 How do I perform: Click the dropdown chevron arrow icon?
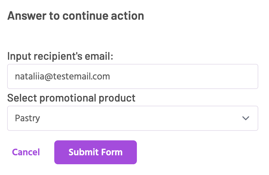point(246,118)
